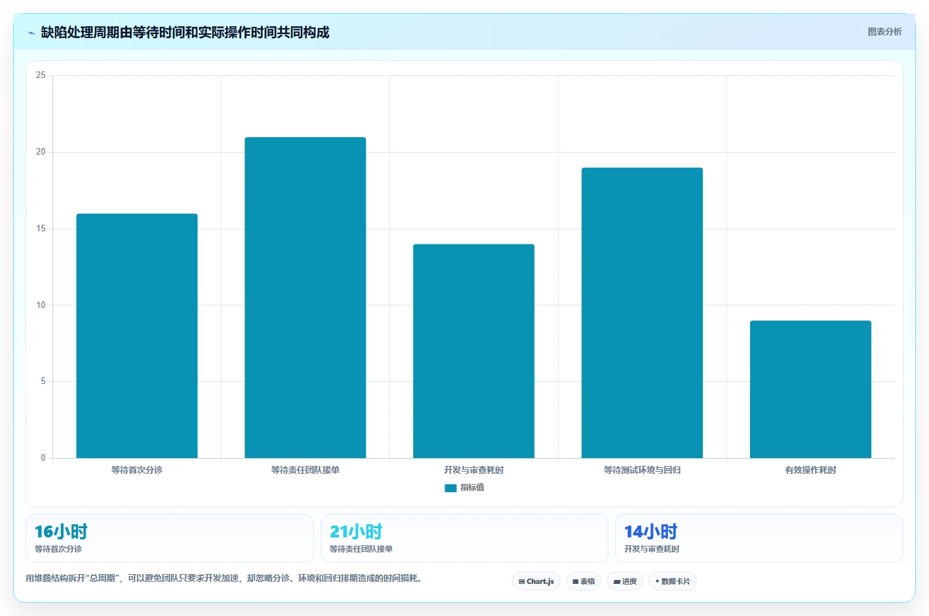The width and height of the screenshot is (929, 616).
Task: Click the y-axis label 5
Action: [x=43, y=381]
